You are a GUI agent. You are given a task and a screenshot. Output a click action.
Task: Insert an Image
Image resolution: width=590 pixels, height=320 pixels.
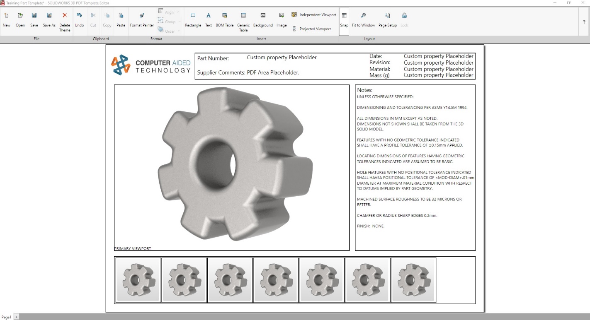[282, 19]
